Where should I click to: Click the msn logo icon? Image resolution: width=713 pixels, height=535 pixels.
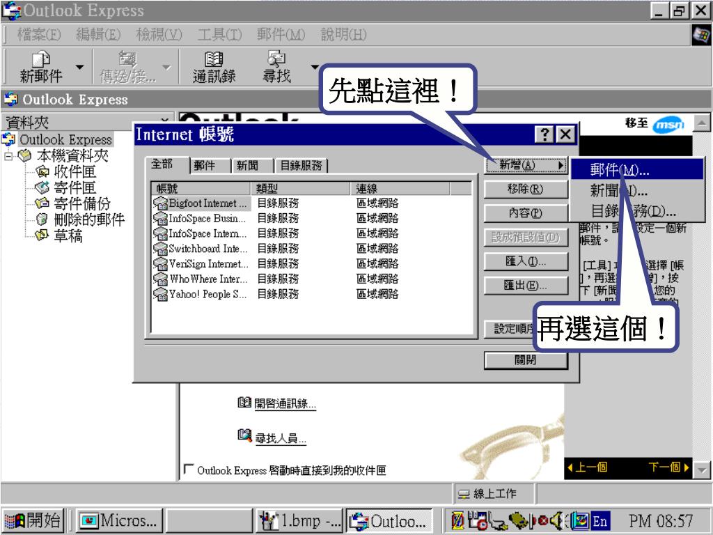[668, 124]
